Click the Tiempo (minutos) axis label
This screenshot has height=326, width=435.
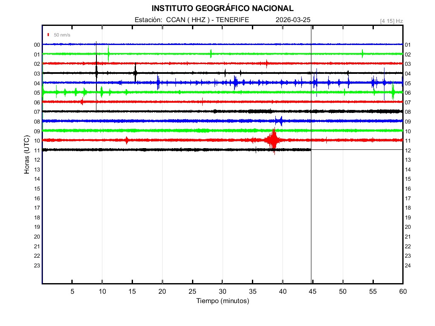tap(222, 301)
